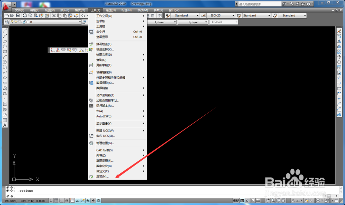Choose 选项(N)... from the Tools menu
This screenshot has width=345, height=205.
pyautogui.click(x=117, y=176)
